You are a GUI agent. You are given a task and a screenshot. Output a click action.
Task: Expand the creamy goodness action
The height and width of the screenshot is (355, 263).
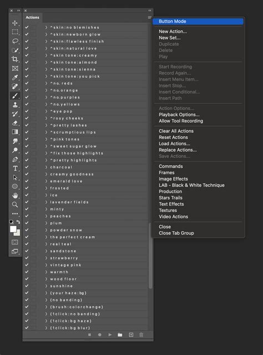coord(47,174)
